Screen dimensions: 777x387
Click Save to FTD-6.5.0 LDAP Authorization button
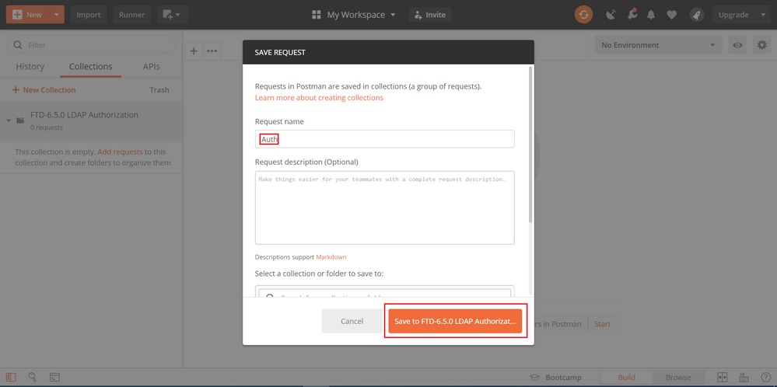tap(455, 321)
